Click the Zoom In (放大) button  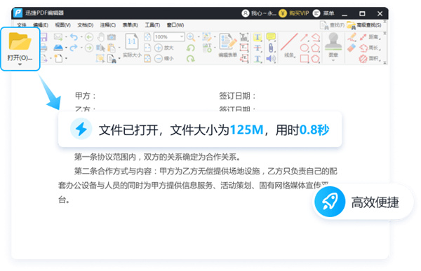point(164,48)
